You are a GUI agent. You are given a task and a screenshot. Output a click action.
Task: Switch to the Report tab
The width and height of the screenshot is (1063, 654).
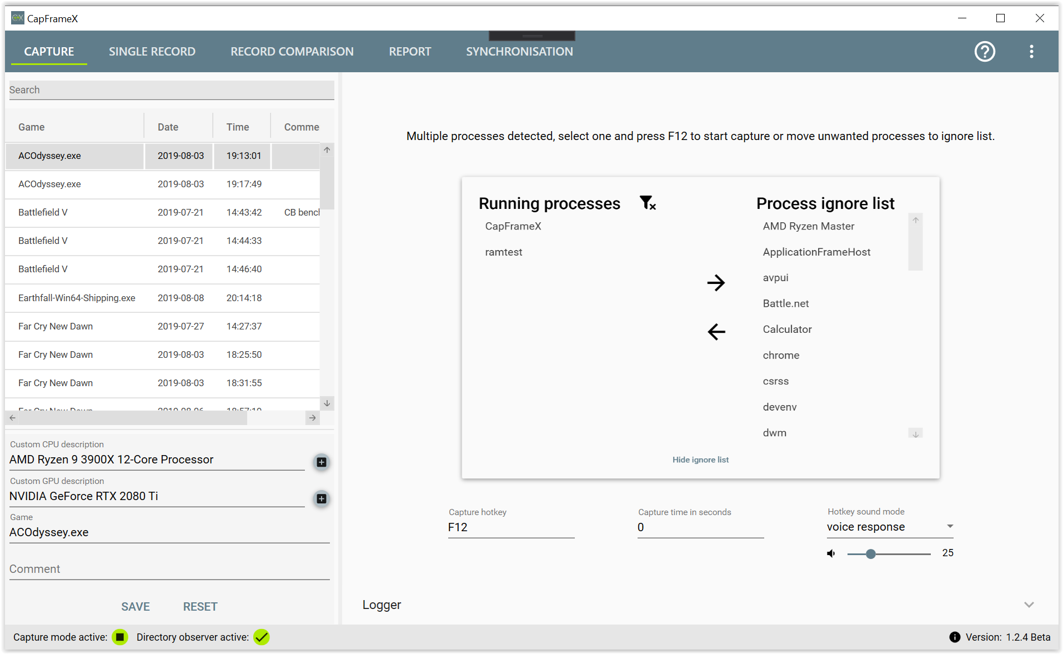click(x=410, y=52)
